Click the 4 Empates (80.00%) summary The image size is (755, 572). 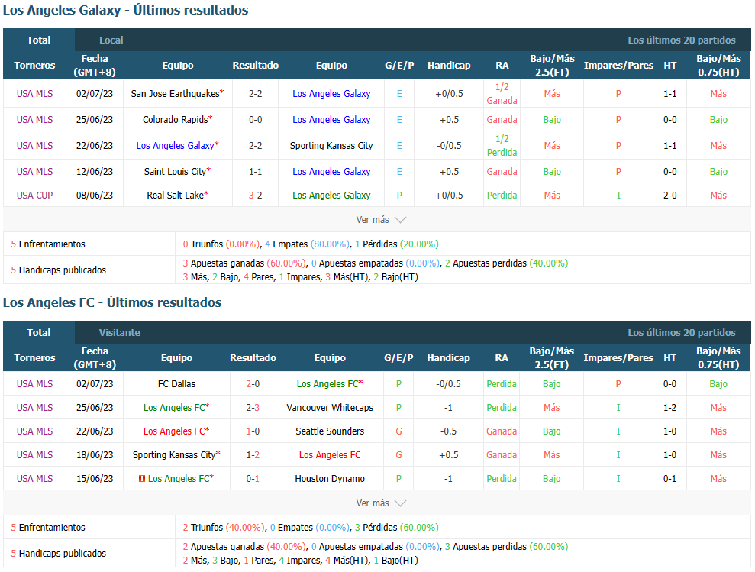click(x=307, y=244)
